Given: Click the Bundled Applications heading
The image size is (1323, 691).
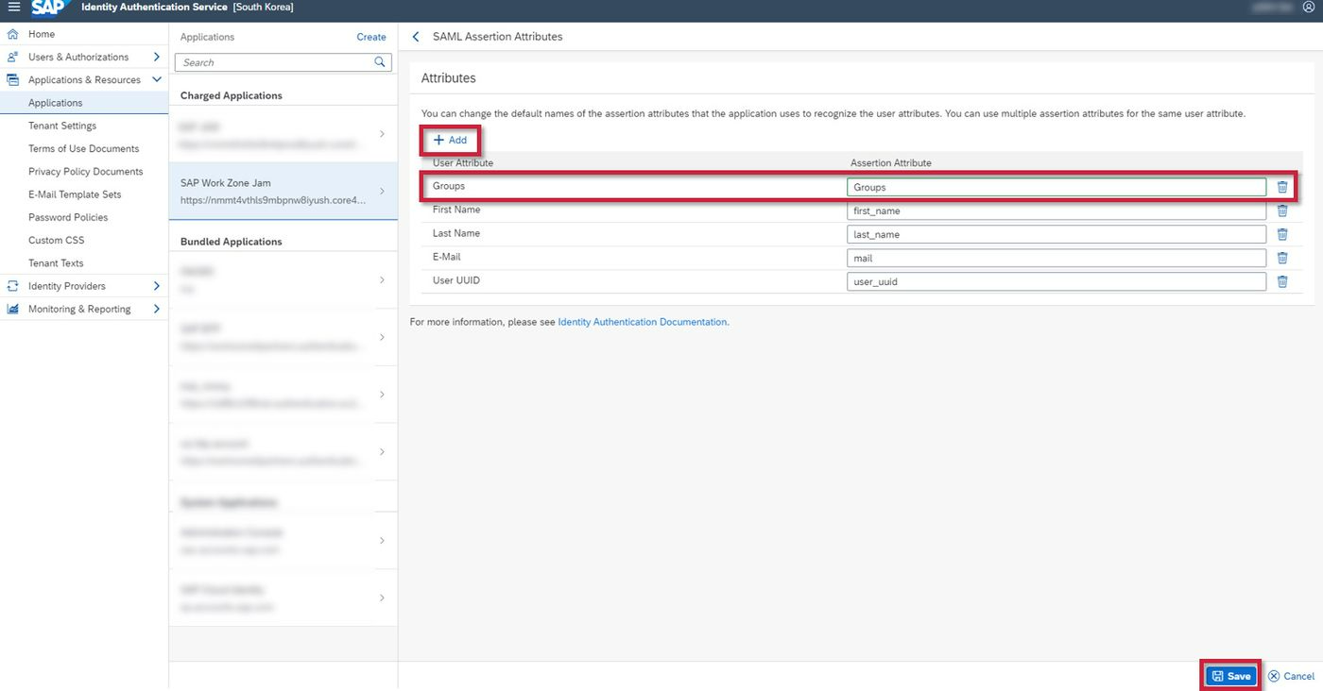Looking at the screenshot, I should pos(232,242).
